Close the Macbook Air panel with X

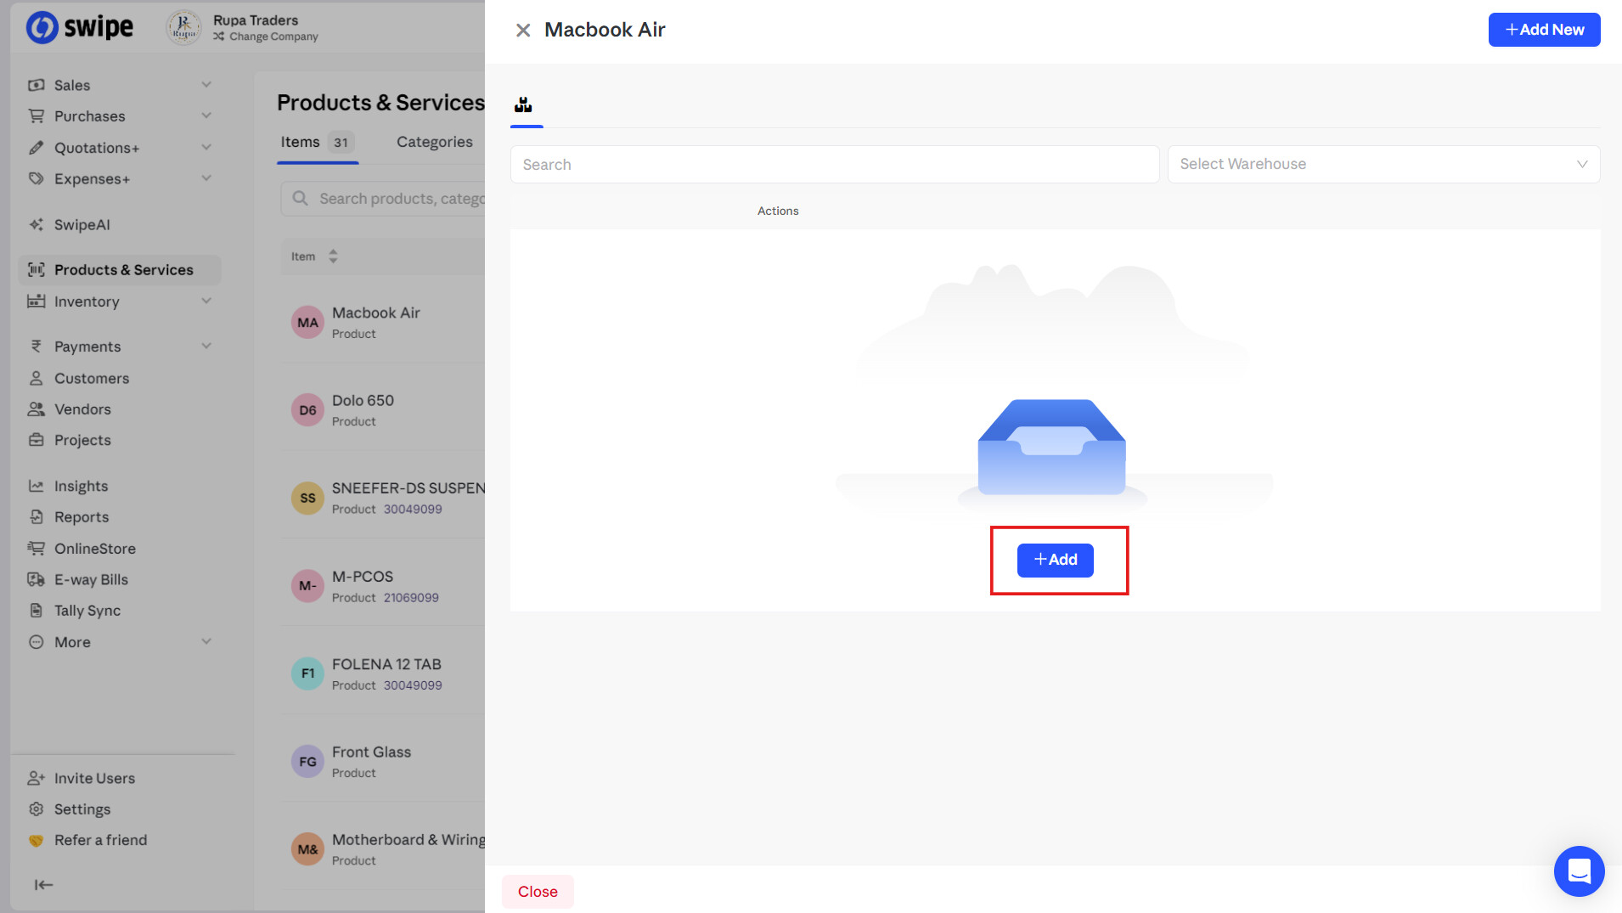(x=523, y=31)
